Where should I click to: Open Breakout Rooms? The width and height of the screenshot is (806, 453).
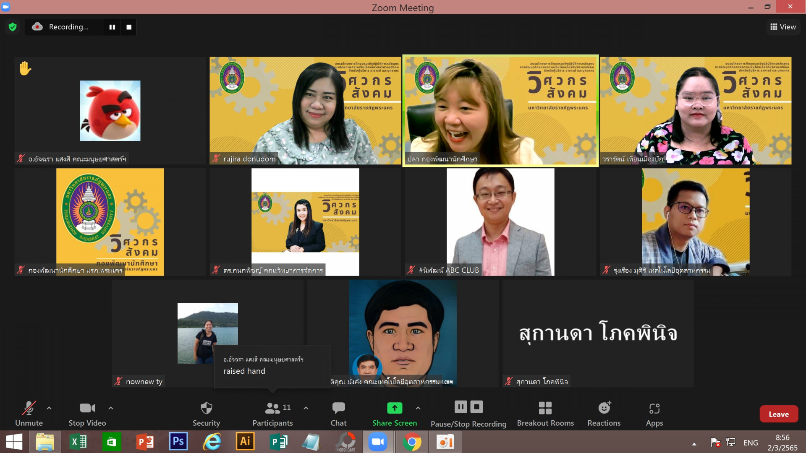[x=545, y=414]
